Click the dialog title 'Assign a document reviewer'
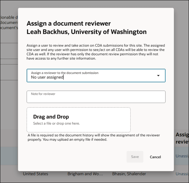Image resolution: width=189 pixels, height=183 pixels. click(x=68, y=23)
